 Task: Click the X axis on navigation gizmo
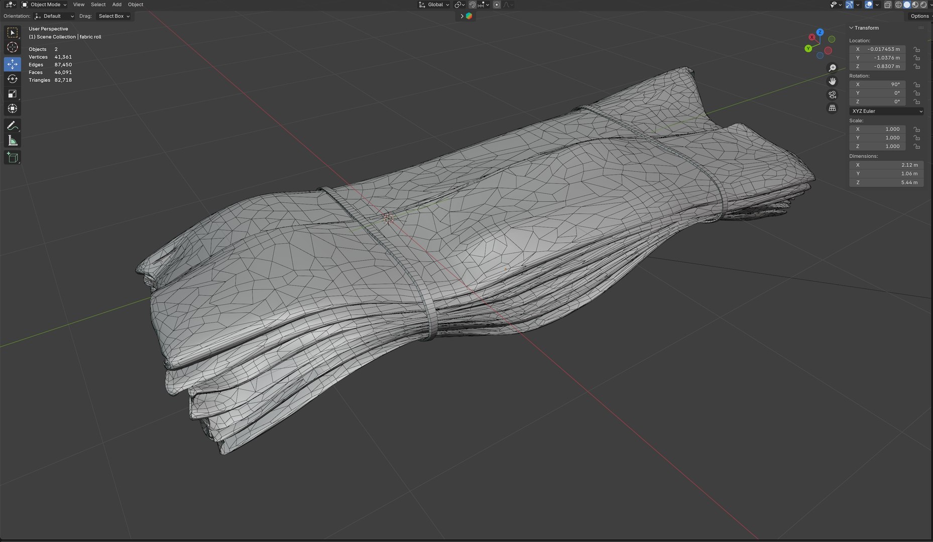pyautogui.click(x=812, y=37)
